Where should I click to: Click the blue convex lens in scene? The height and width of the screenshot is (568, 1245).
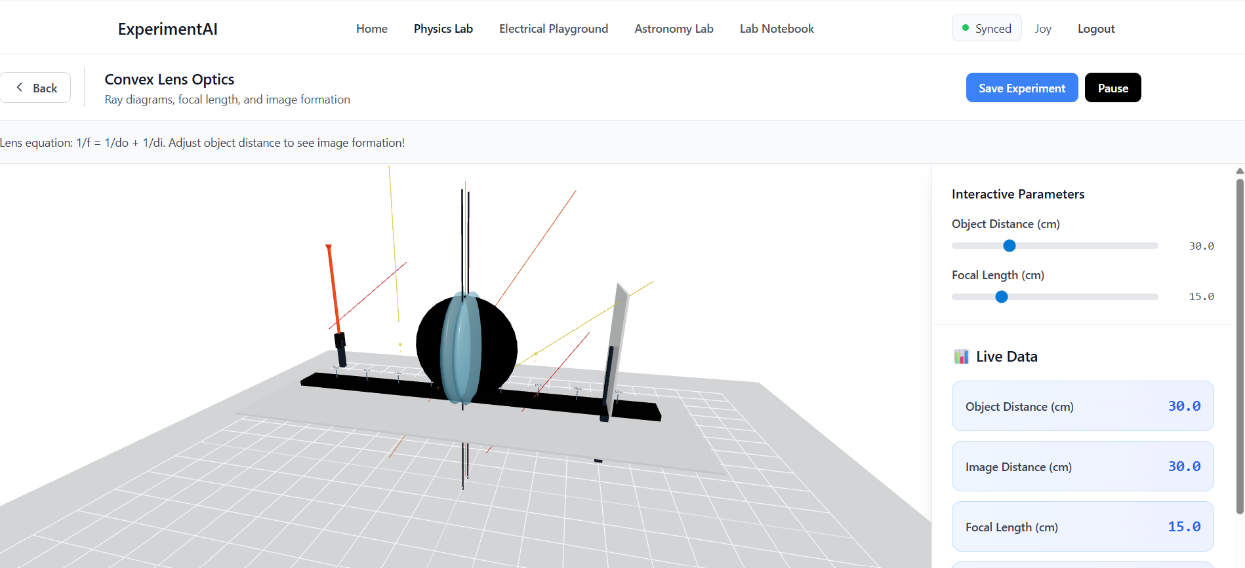(462, 347)
